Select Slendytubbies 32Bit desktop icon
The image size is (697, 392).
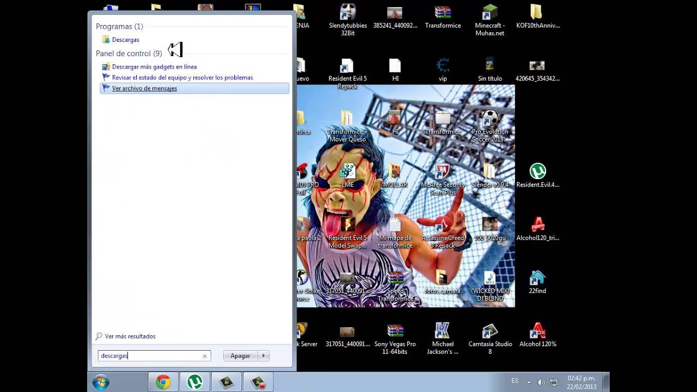(x=348, y=20)
